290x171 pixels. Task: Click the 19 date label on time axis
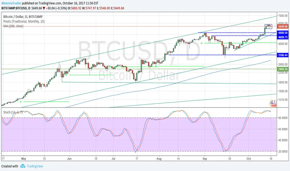[96, 159]
